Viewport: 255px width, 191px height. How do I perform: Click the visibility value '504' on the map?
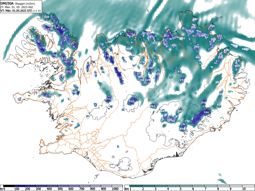point(174,45)
